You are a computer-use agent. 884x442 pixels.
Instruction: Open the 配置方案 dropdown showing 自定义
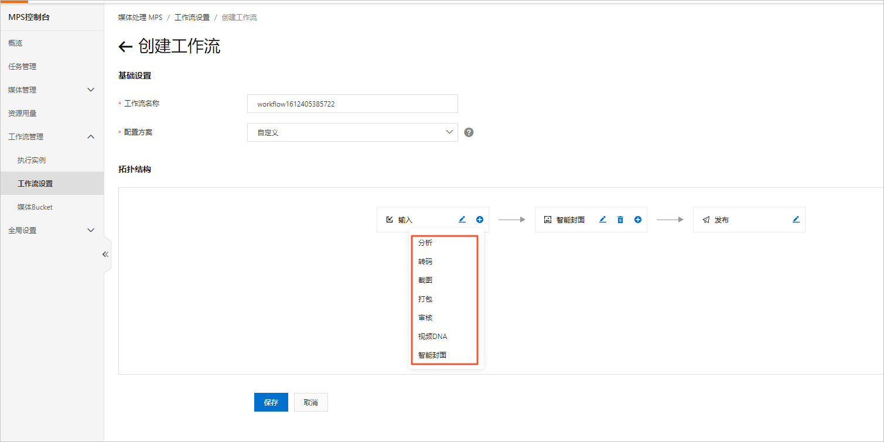pyautogui.click(x=353, y=132)
